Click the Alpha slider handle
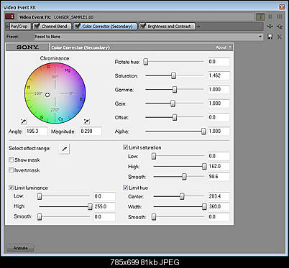The height and width of the screenshot is (268, 289). point(203,131)
